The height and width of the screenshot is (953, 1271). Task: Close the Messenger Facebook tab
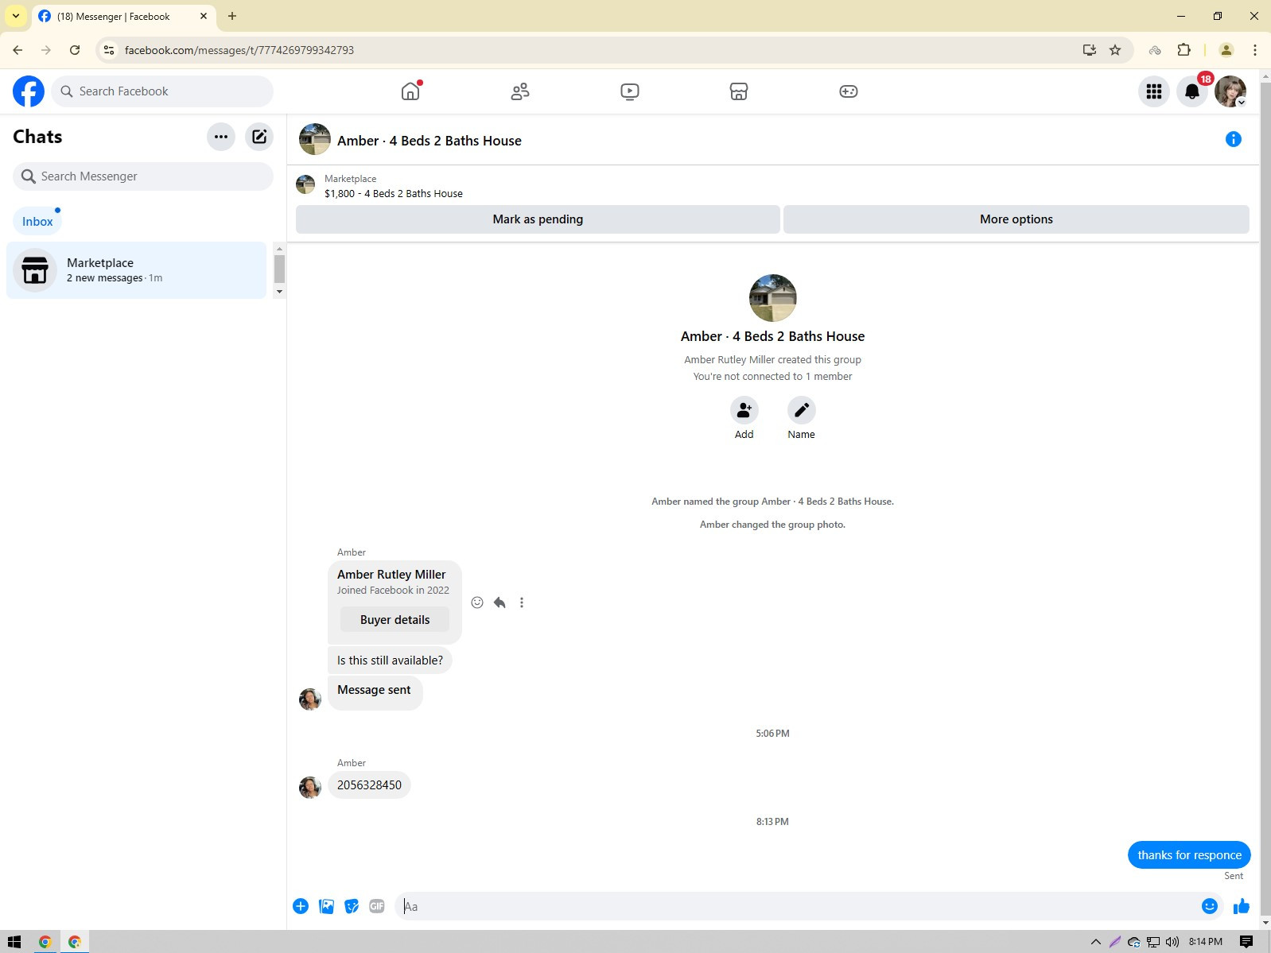(x=204, y=16)
